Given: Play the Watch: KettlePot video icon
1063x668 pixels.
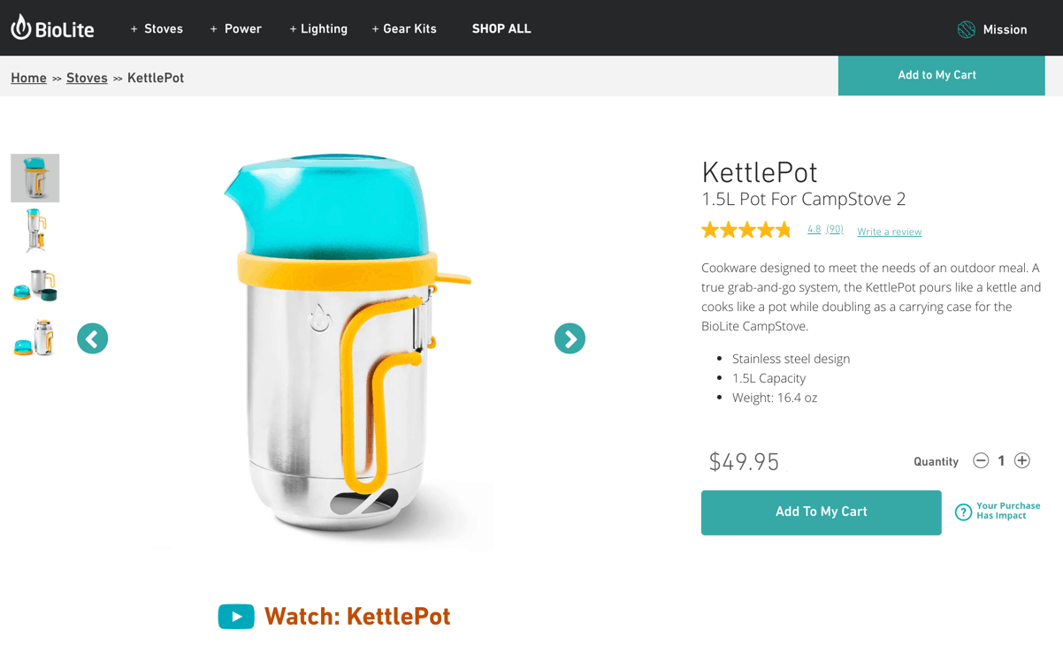Looking at the screenshot, I should click(x=236, y=617).
